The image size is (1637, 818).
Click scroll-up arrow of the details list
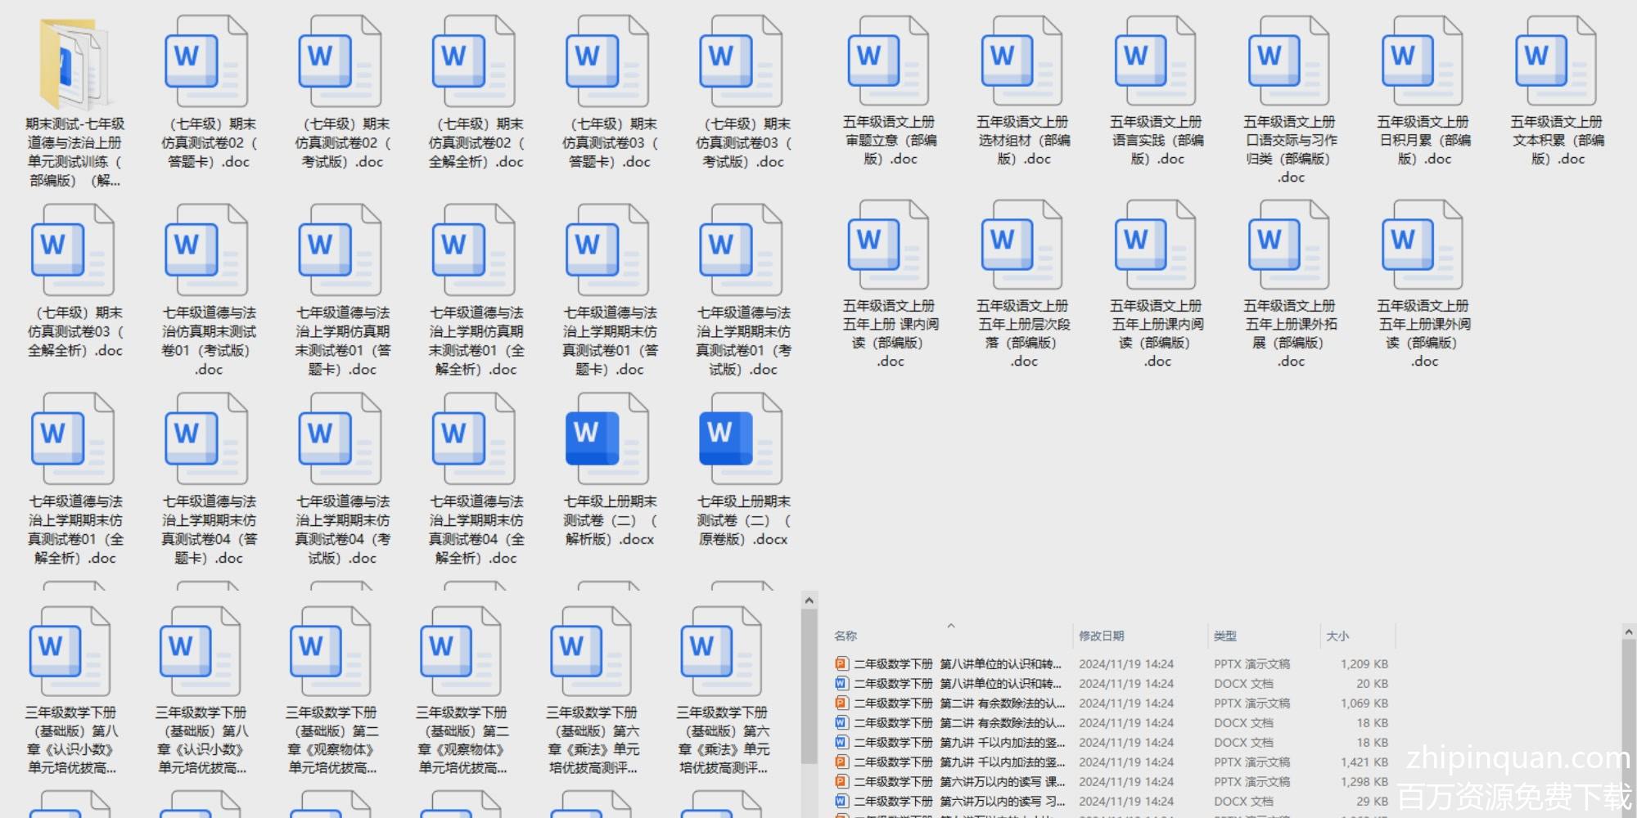(1628, 632)
